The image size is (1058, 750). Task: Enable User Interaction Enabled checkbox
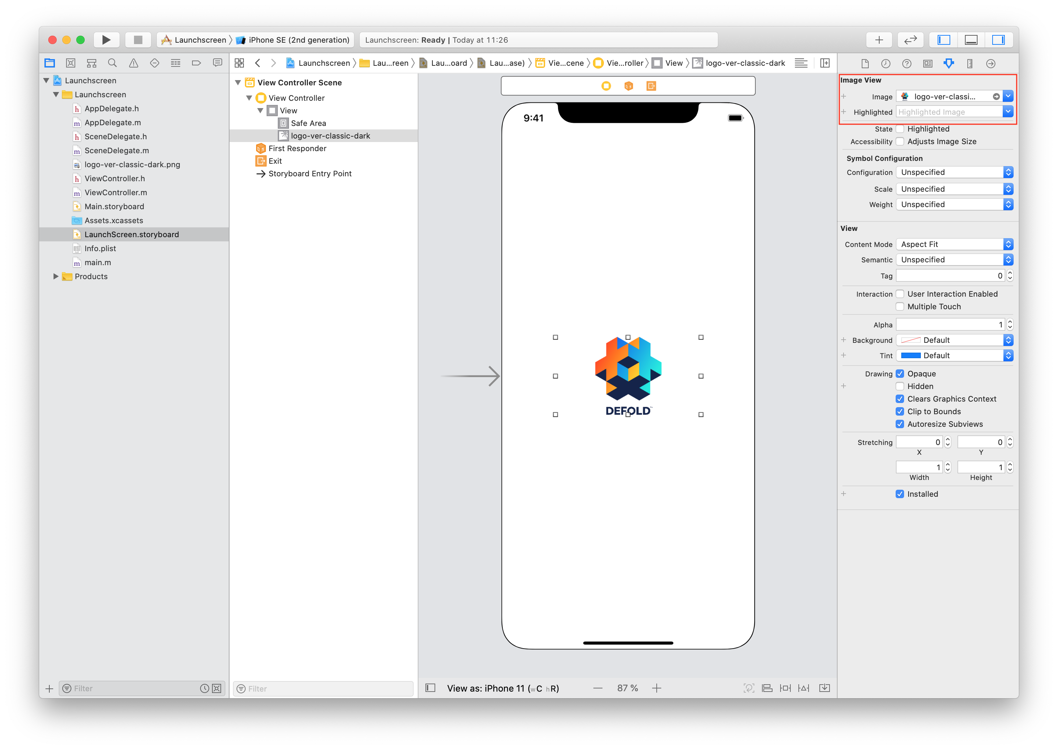pyautogui.click(x=900, y=294)
